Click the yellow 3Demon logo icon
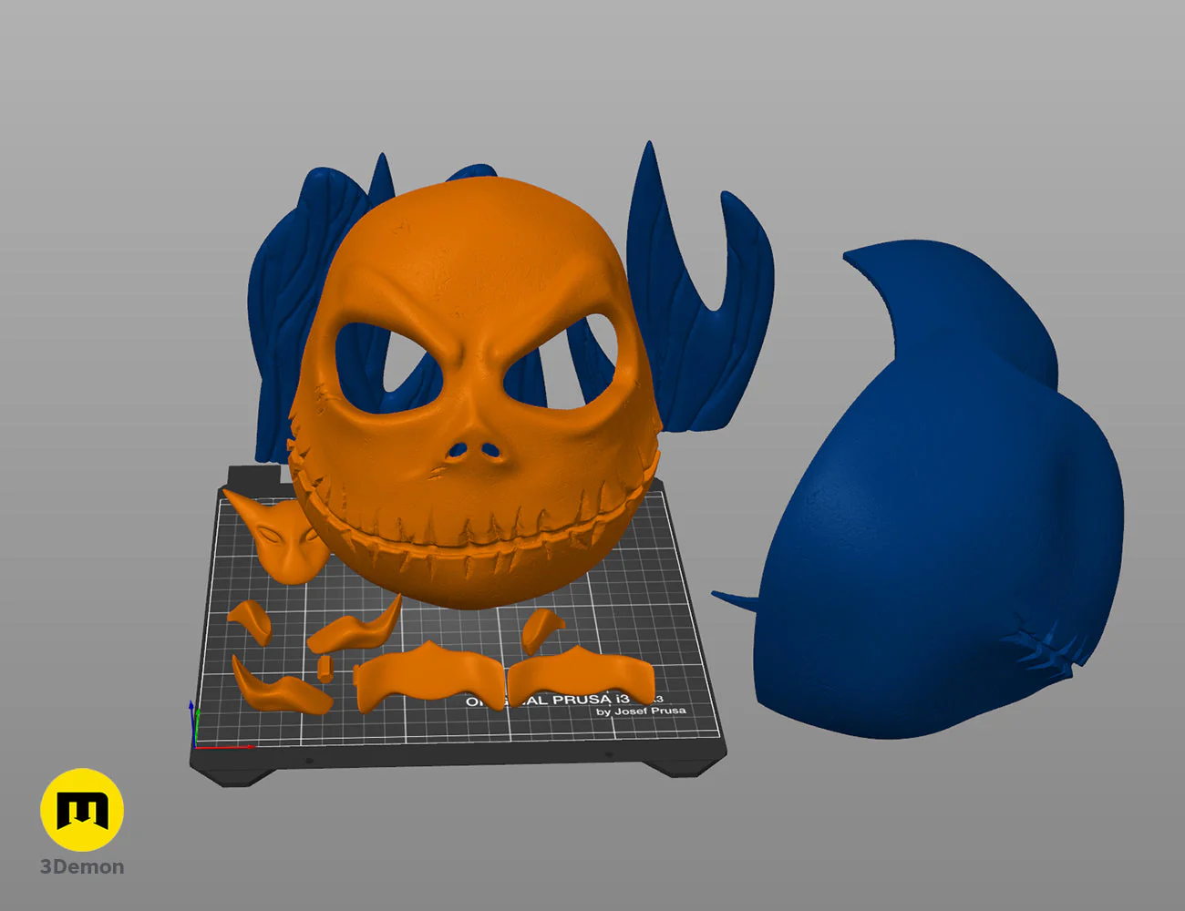Image resolution: width=1185 pixels, height=911 pixels. point(82,810)
